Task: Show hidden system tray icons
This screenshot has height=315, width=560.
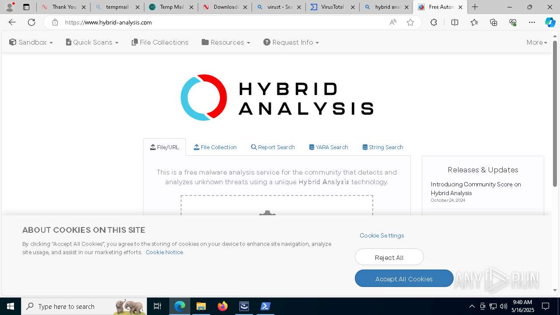Action: click(x=472, y=306)
